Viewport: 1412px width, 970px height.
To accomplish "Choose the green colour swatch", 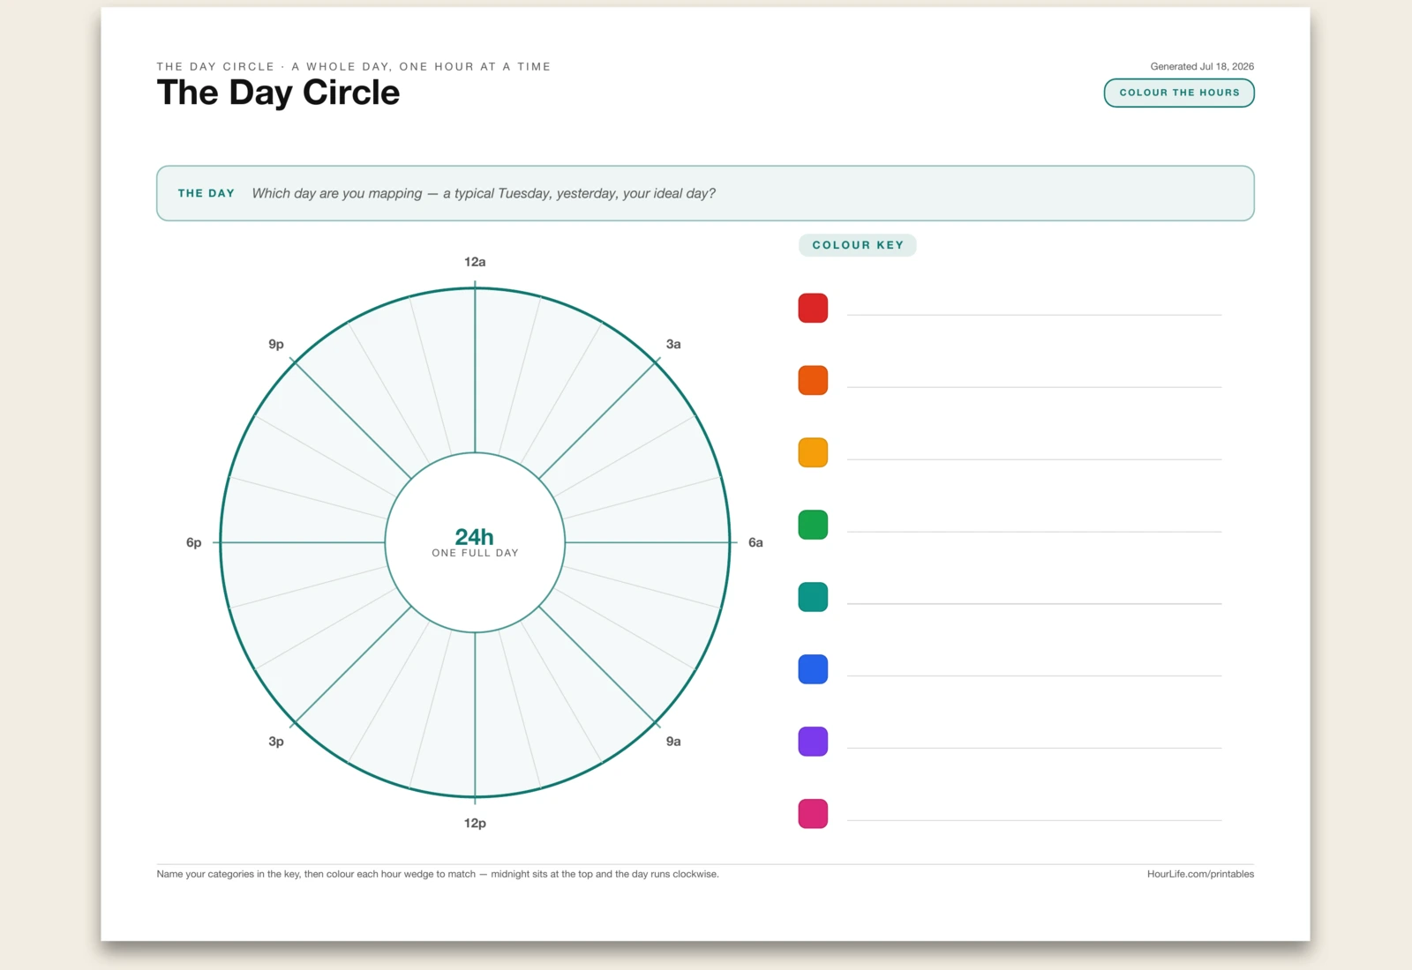I will [813, 525].
